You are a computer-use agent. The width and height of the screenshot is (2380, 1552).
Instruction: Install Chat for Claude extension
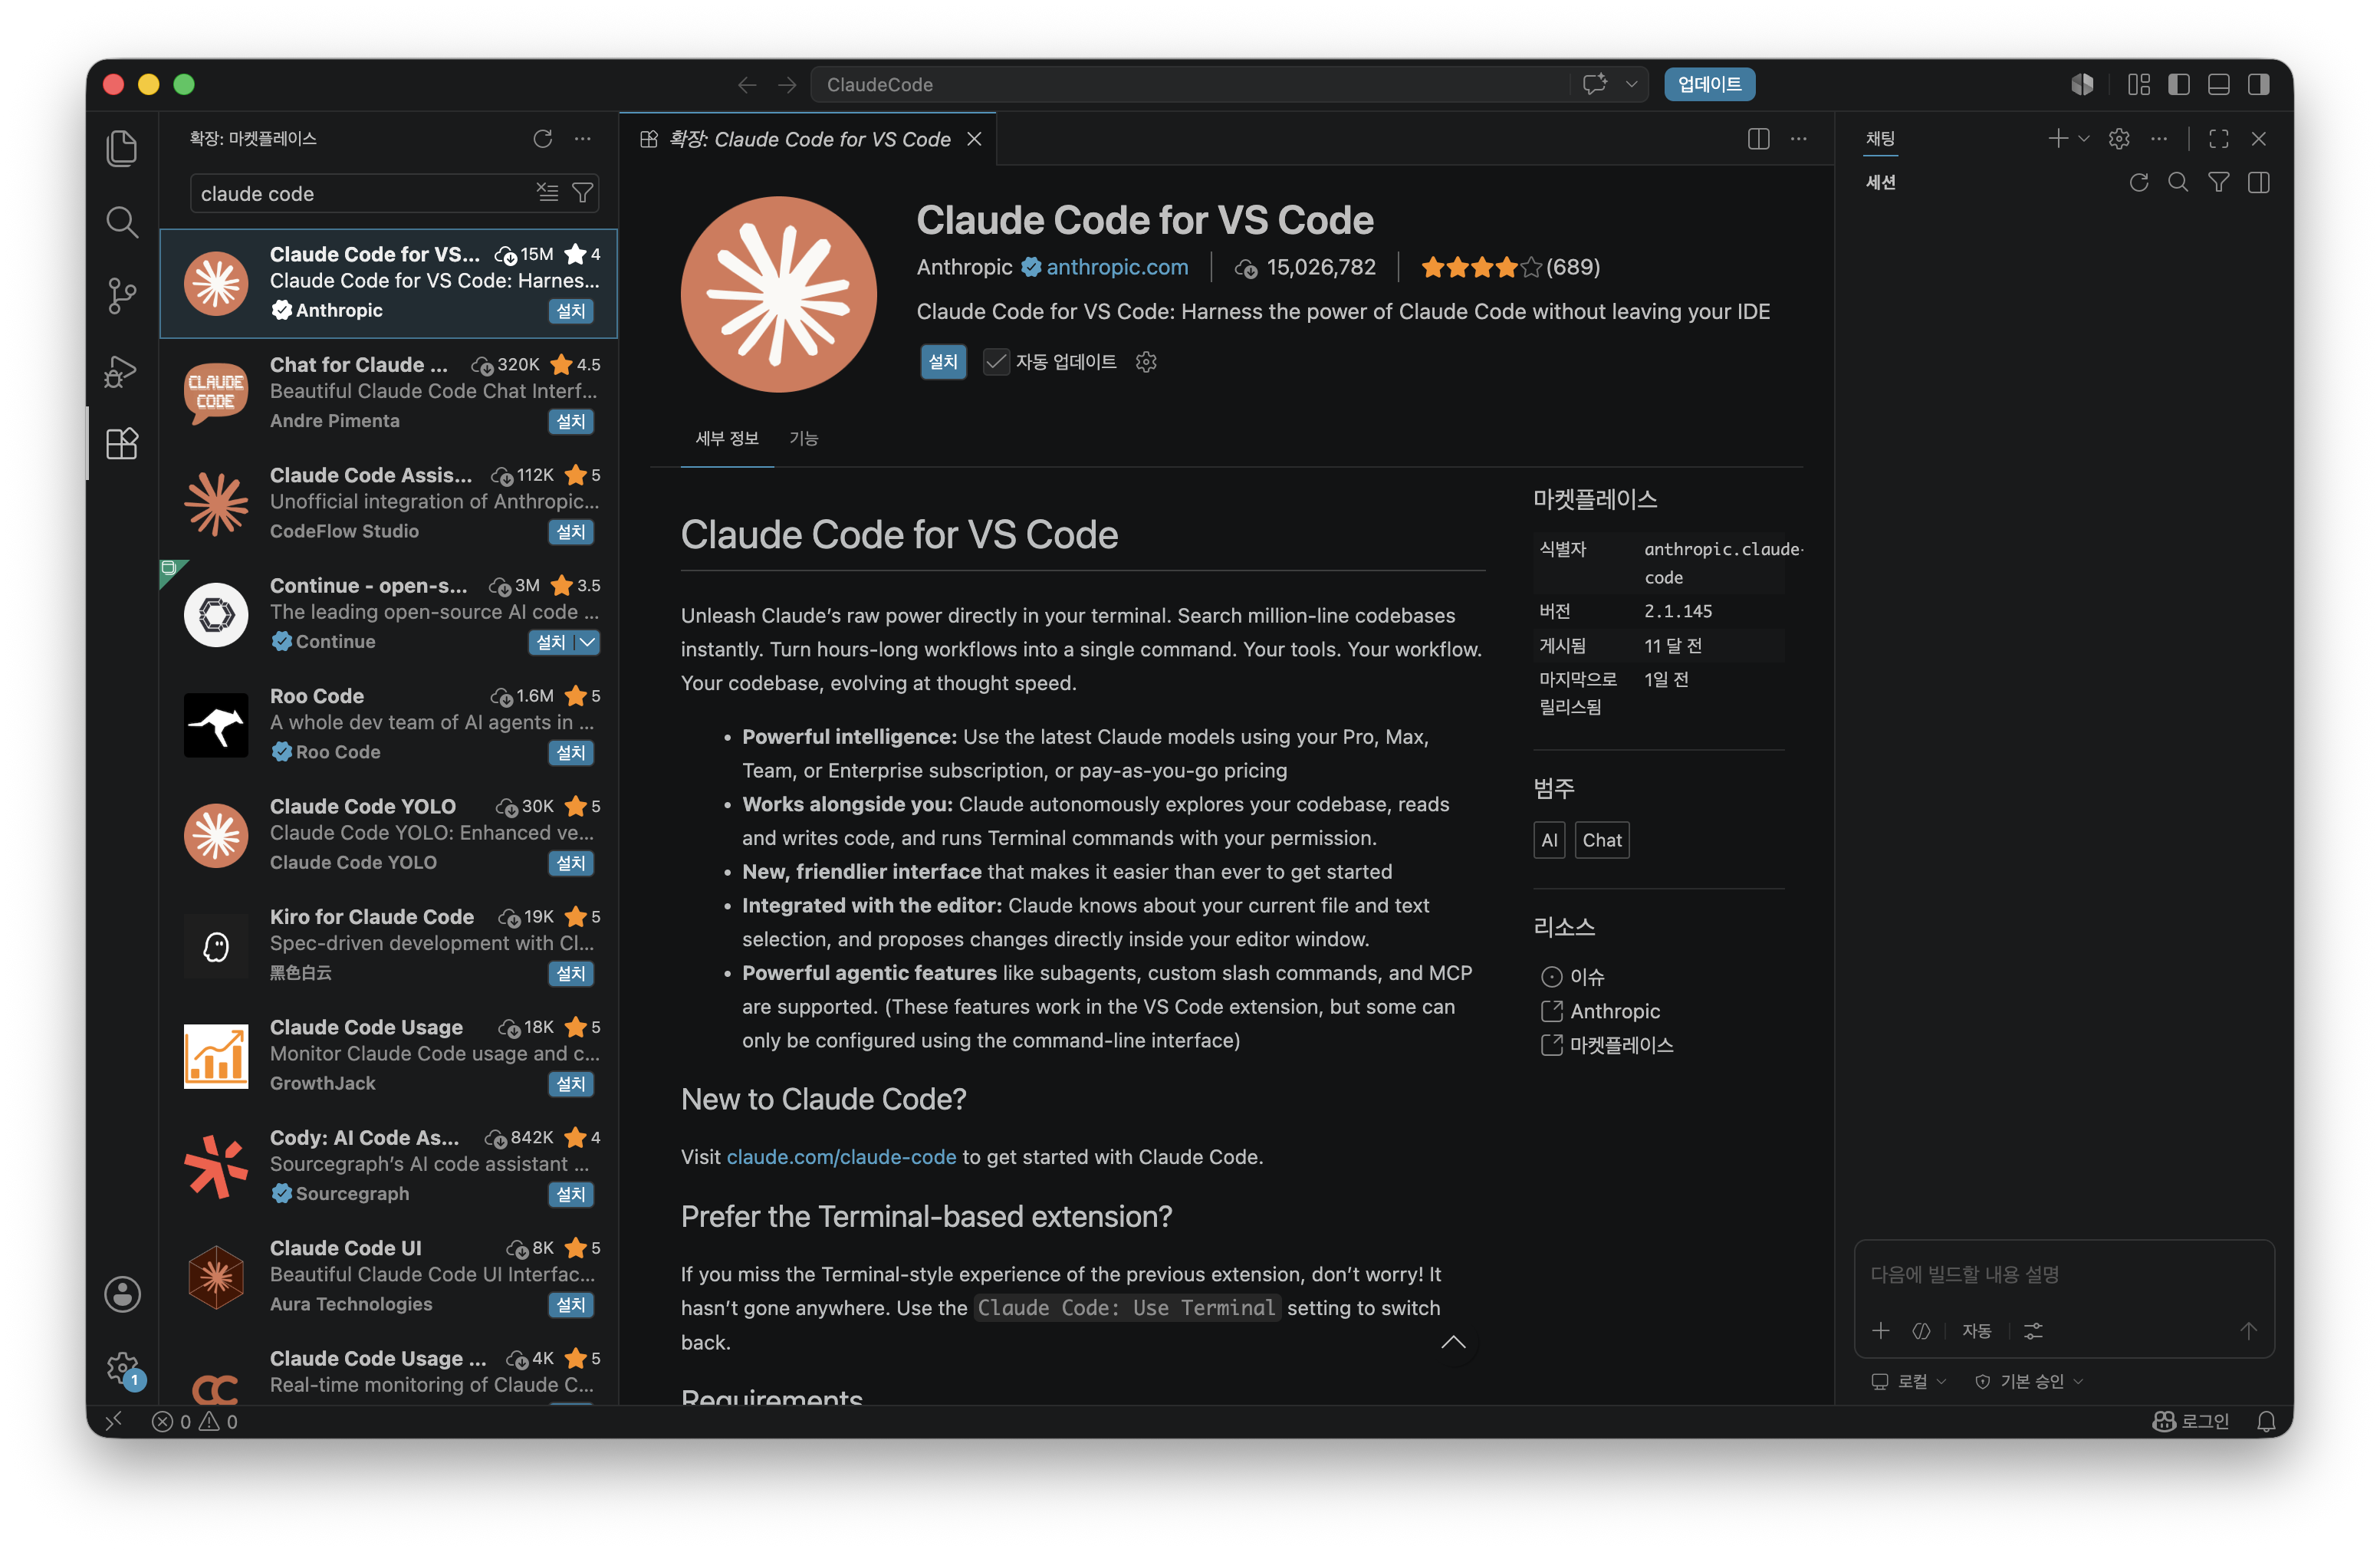click(571, 421)
